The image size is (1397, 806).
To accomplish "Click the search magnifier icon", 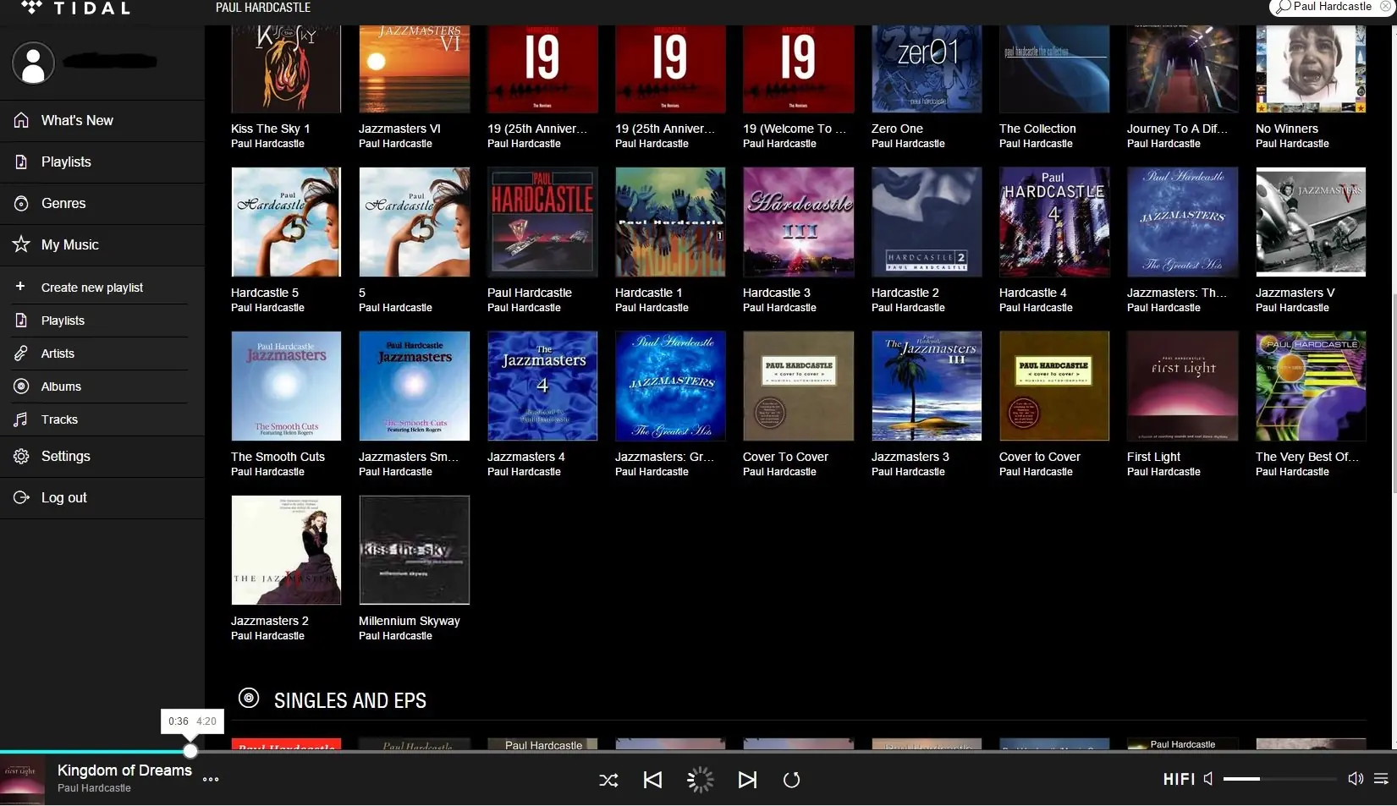I will click(x=1284, y=7).
